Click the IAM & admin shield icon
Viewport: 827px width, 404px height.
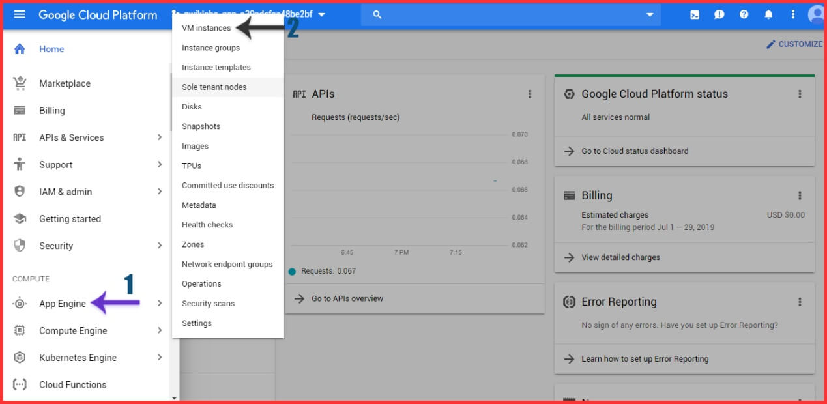click(x=20, y=192)
